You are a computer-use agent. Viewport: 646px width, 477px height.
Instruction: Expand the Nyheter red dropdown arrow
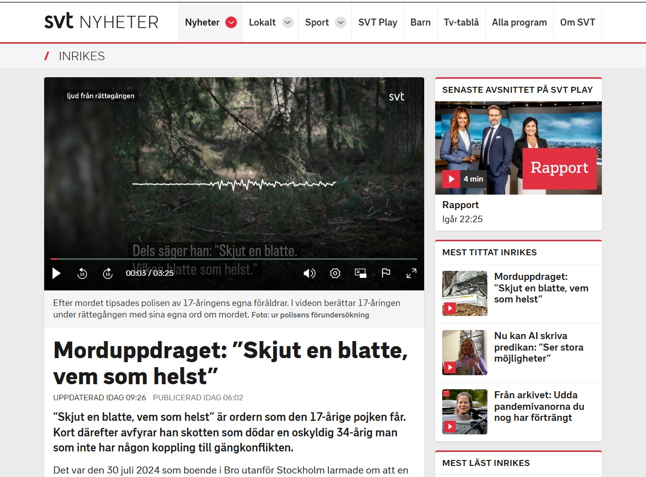point(231,23)
